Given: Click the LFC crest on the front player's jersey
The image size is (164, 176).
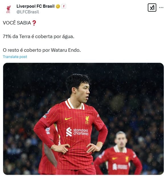Looking at the screenshot, I should click(87, 120).
